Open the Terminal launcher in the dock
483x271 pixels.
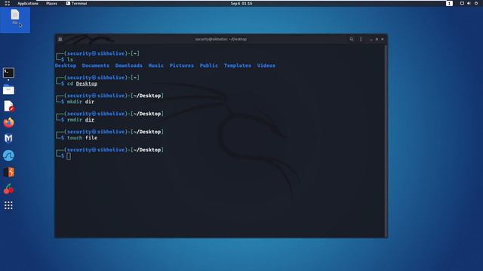8,73
